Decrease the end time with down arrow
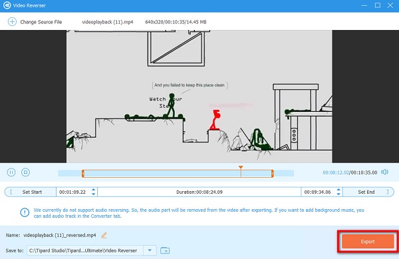The image size is (399, 259). (338, 194)
